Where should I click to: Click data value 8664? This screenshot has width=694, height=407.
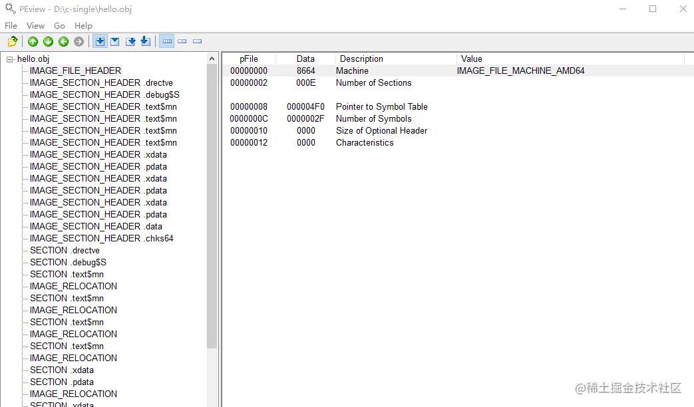point(306,70)
